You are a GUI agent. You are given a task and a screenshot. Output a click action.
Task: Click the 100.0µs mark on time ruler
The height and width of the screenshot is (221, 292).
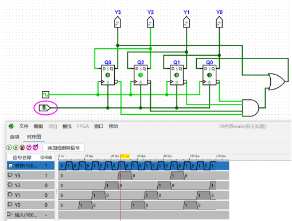coord(194,156)
